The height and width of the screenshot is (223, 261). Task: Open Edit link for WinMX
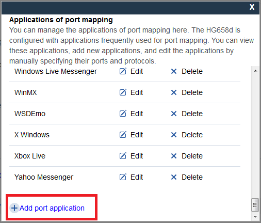coord(137,92)
